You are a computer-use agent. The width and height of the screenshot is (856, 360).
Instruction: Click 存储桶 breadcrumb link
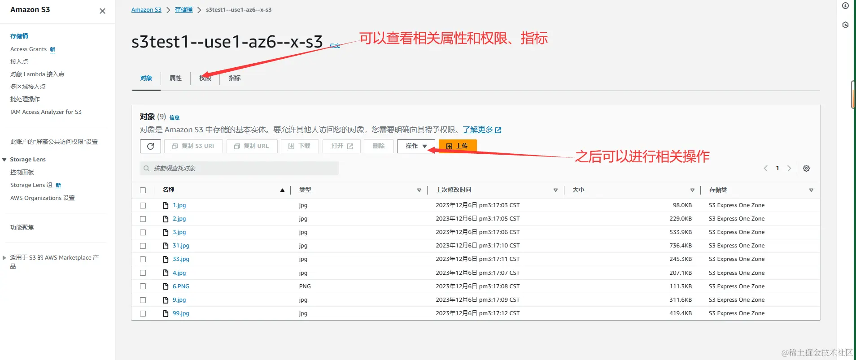(183, 9)
